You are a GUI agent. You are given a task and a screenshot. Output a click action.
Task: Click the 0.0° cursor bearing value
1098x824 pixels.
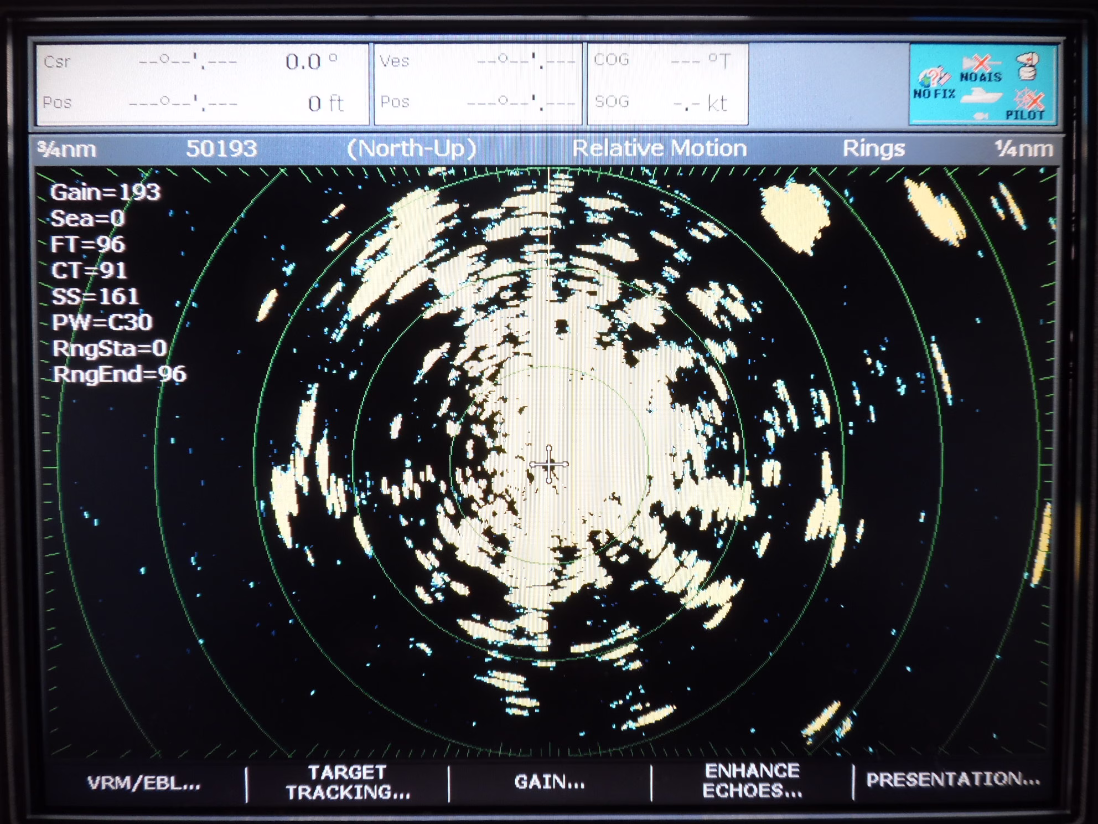311,61
